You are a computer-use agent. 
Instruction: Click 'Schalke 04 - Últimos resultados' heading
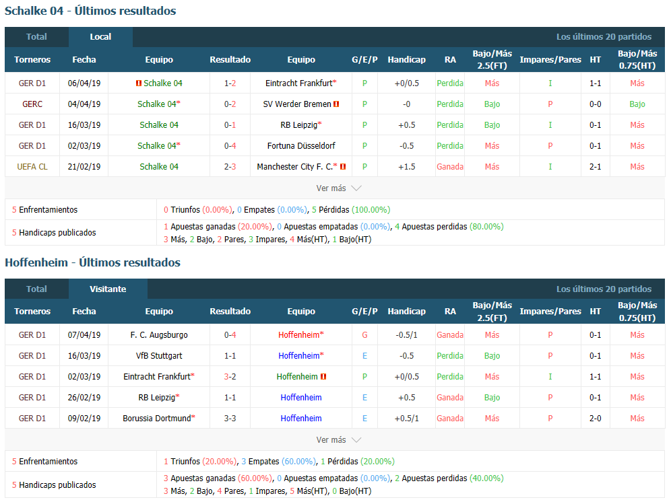pyautogui.click(x=90, y=11)
